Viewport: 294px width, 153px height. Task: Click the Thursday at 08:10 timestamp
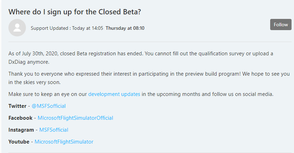[125, 28]
